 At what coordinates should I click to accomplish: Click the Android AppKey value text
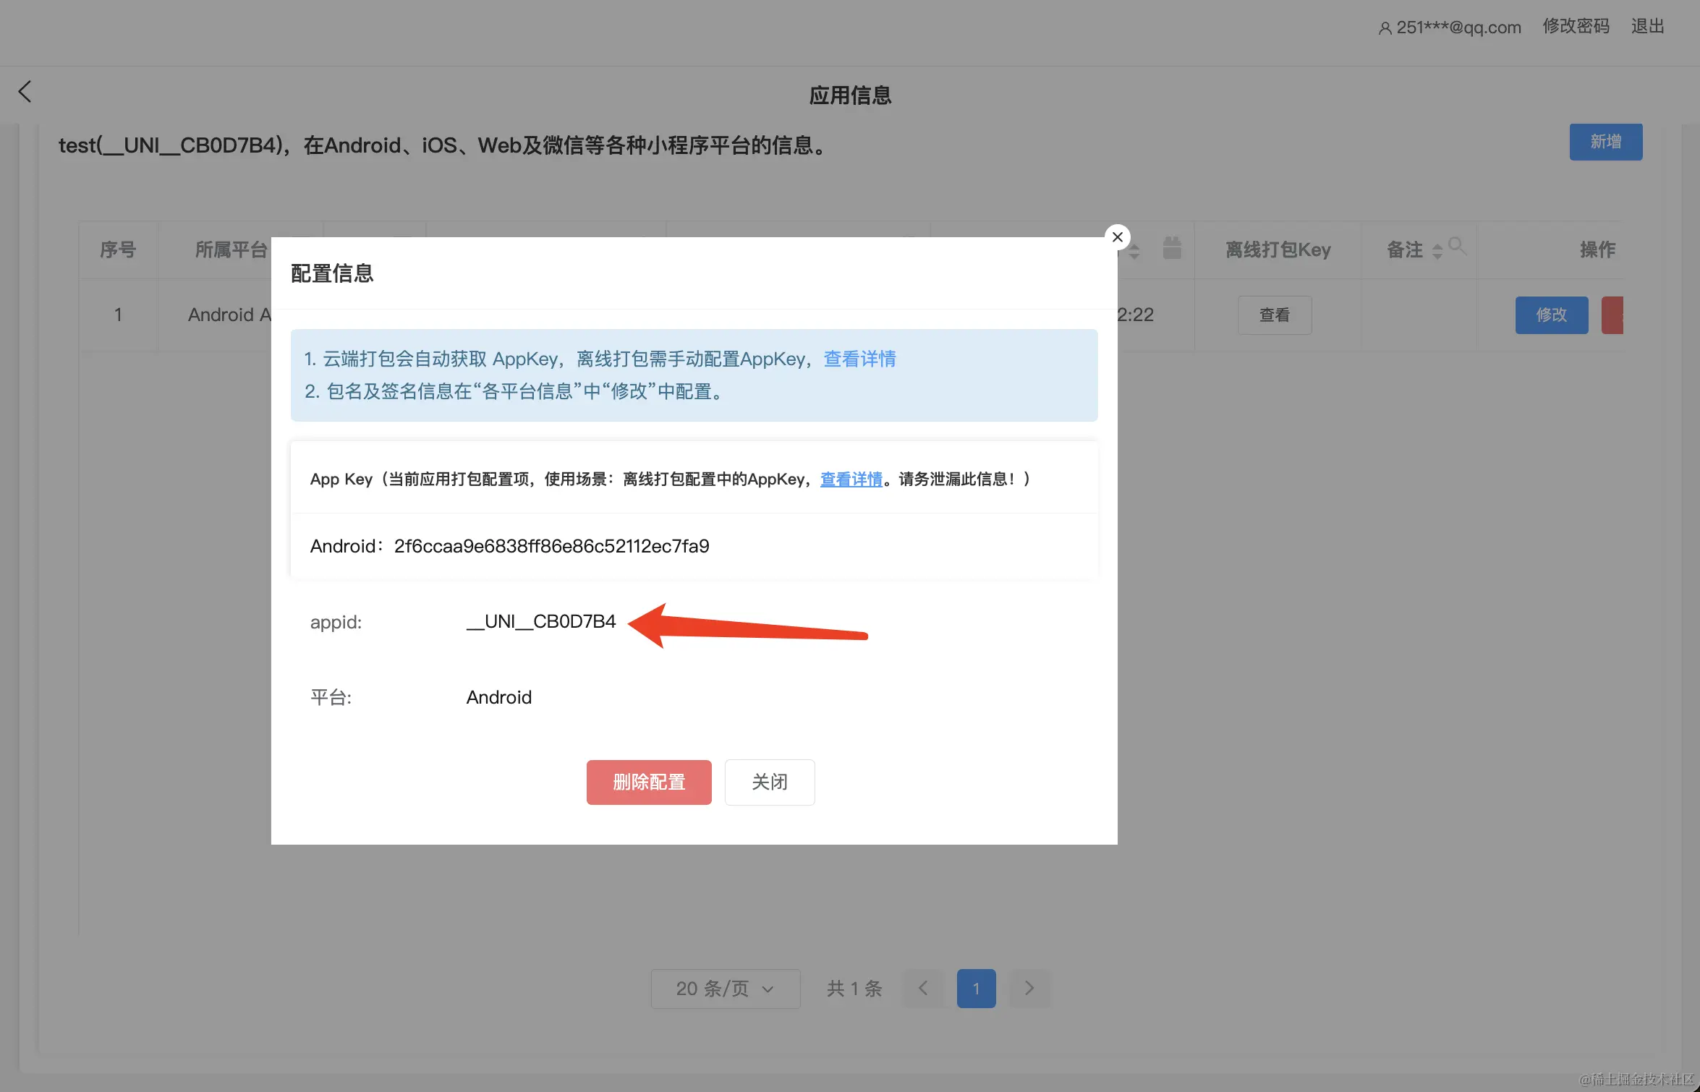coord(551,546)
